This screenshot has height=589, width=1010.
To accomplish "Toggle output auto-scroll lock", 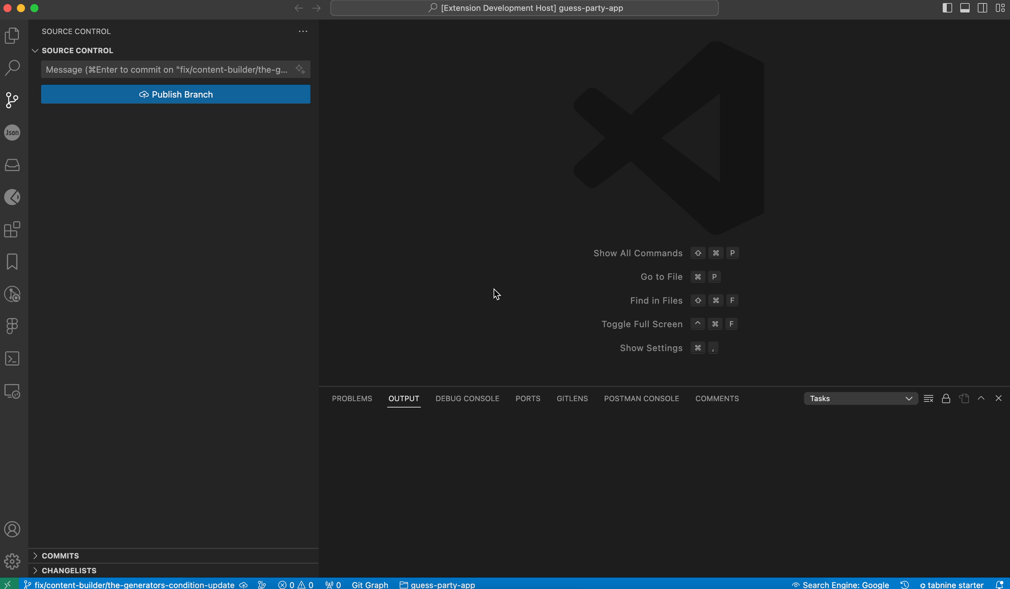I will pos(946,398).
